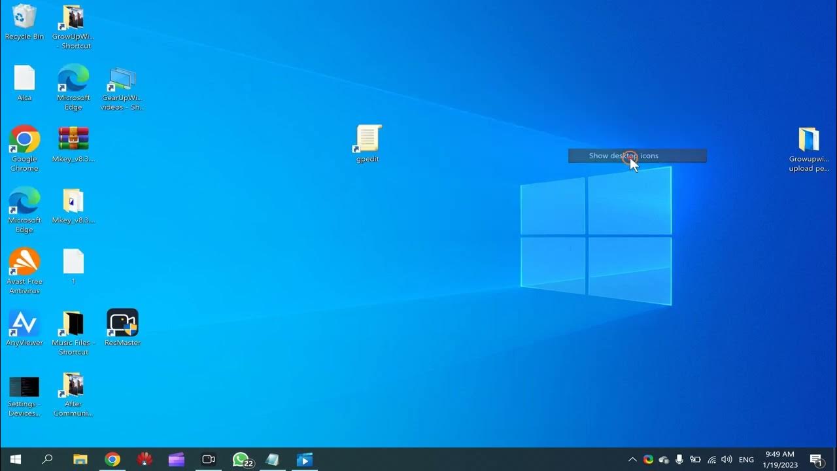
Task: Open the clock showing 9:49 AM
Action: point(779,459)
